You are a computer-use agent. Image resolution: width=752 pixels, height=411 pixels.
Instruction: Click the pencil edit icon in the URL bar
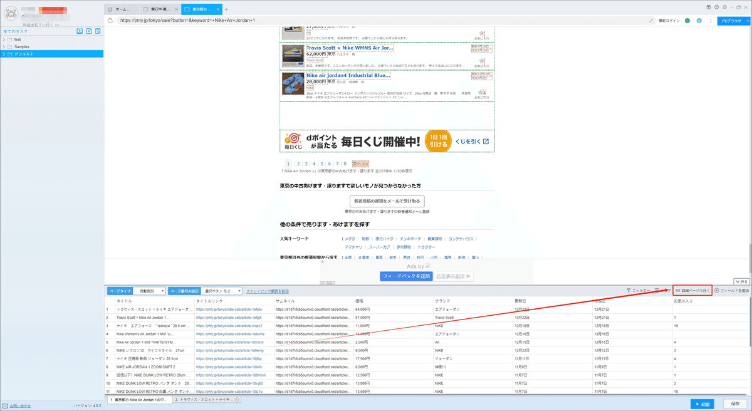[x=651, y=21]
